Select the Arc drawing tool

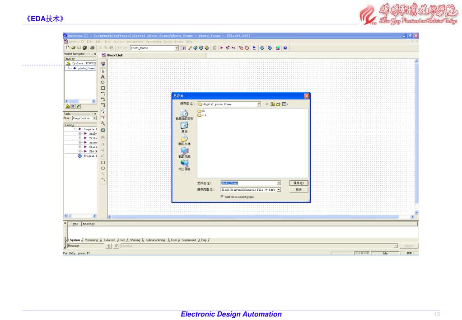pyautogui.click(x=103, y=179)
